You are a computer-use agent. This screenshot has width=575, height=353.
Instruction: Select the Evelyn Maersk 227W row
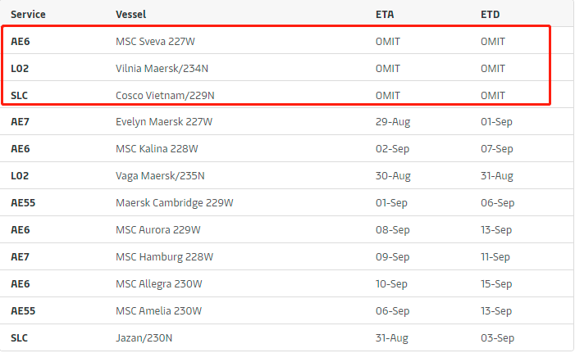click(164, 122)
